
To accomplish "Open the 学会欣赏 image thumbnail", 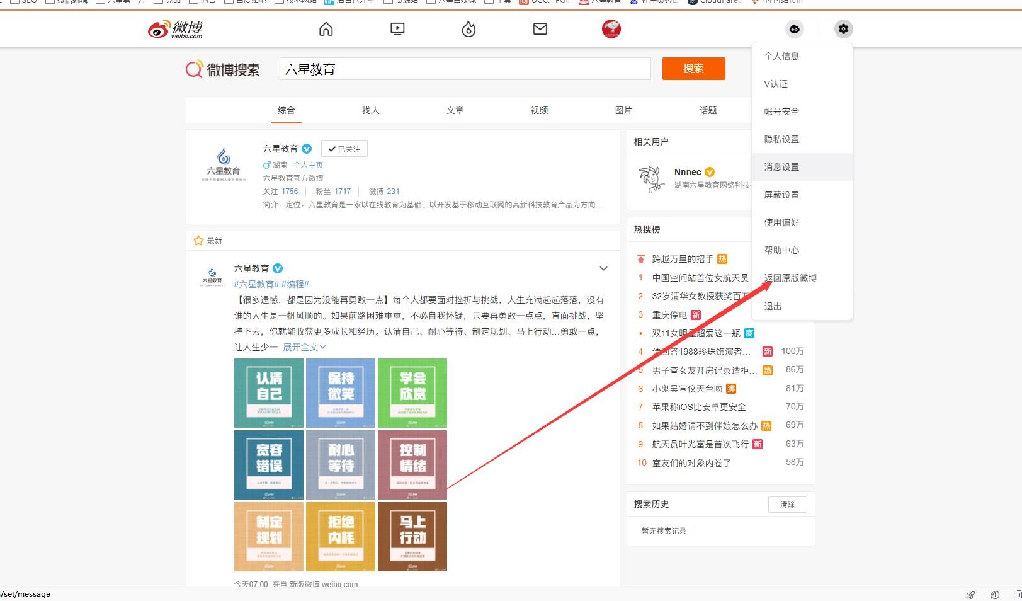I will 412,393.
